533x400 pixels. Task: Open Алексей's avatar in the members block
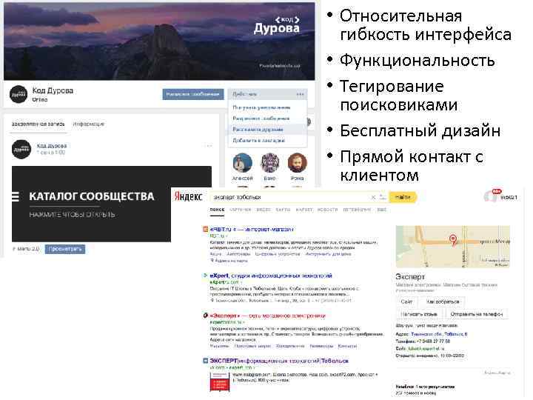click(242, 163)
